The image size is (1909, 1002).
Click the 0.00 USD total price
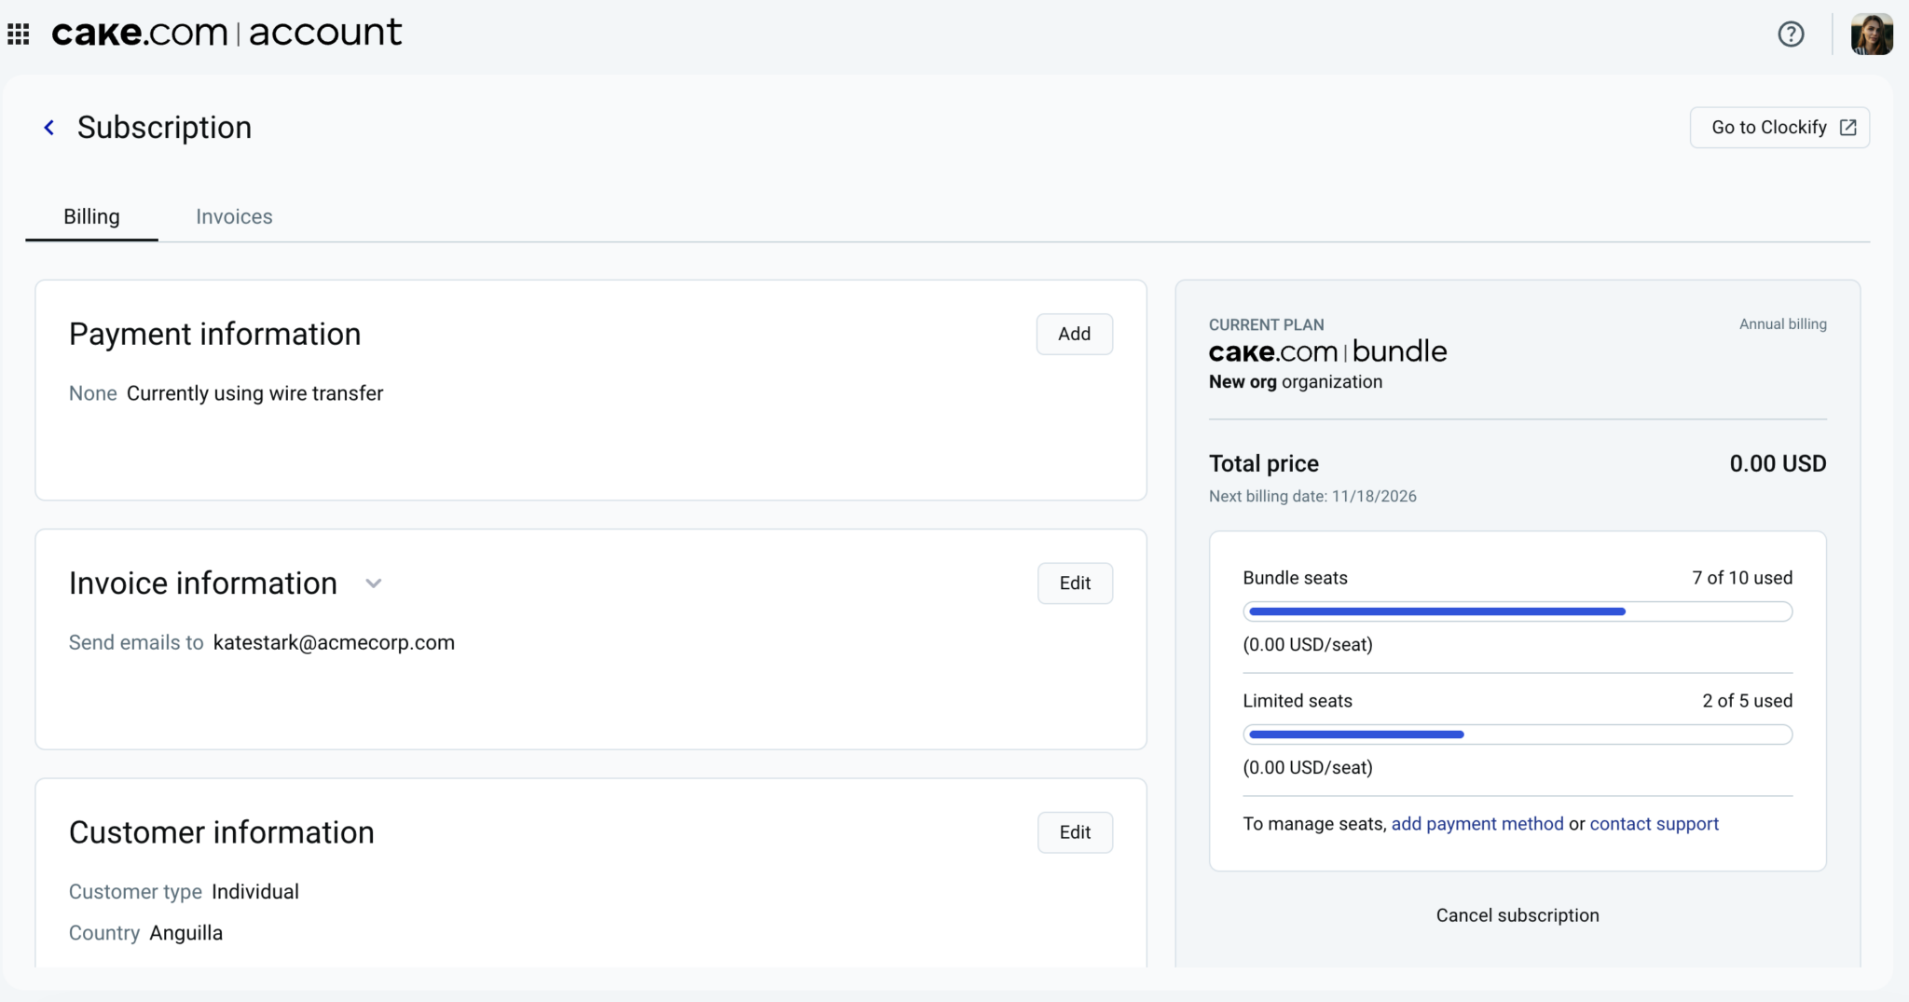1778,464
